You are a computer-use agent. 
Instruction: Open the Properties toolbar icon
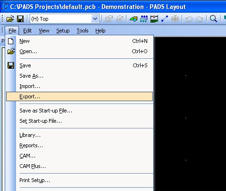click(109, 19)
